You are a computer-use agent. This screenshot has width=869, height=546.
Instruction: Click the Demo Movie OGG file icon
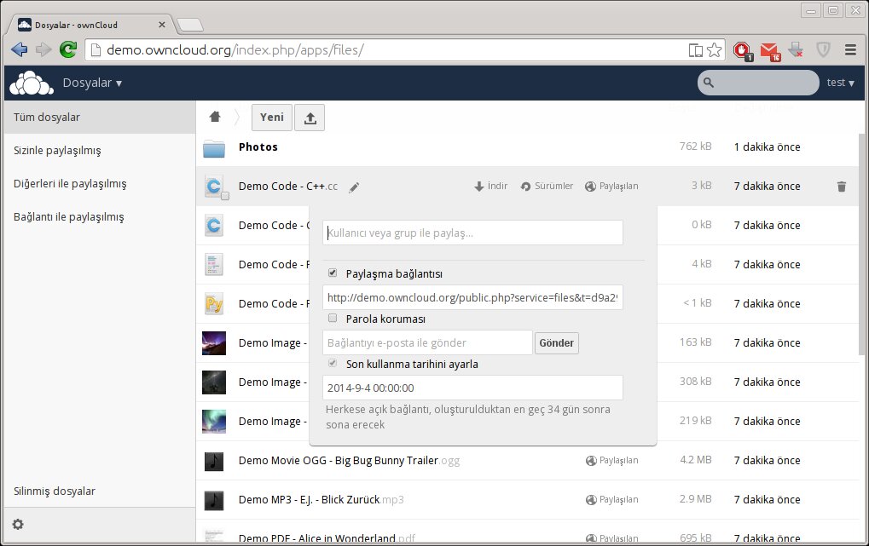click(x=214, y=461)
